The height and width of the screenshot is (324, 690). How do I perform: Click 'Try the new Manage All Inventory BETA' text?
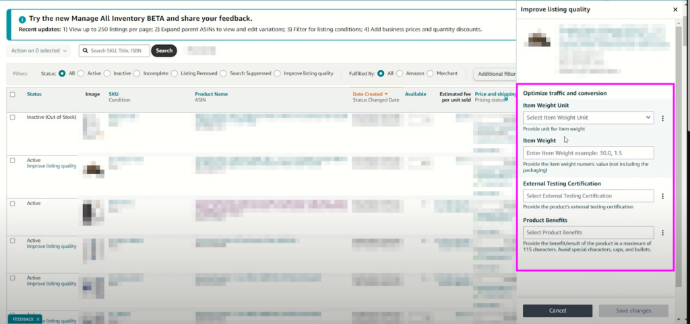pos(140,19)
